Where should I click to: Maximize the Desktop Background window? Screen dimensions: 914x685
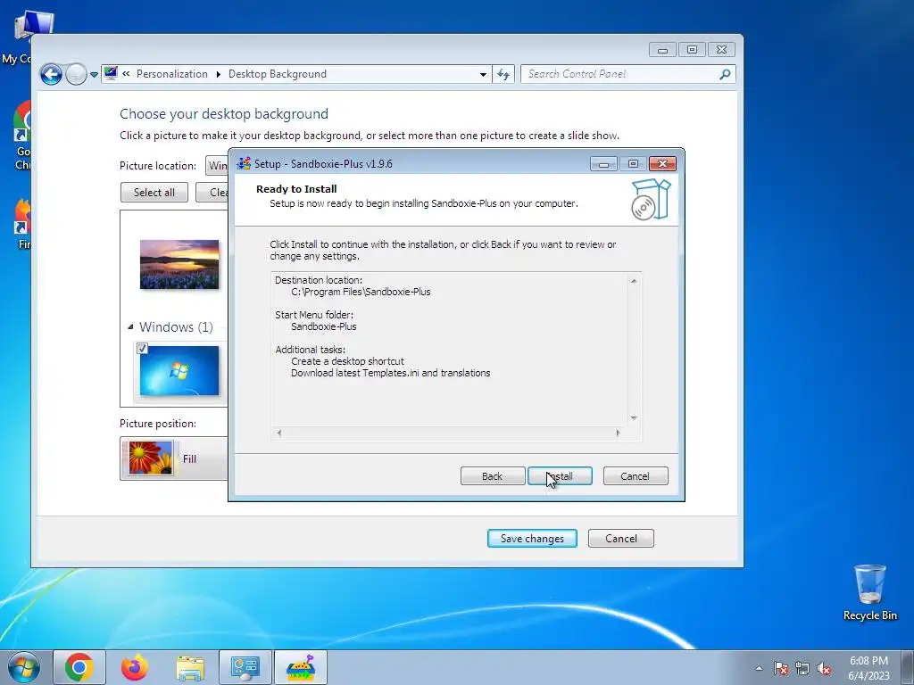click(692, 50)
